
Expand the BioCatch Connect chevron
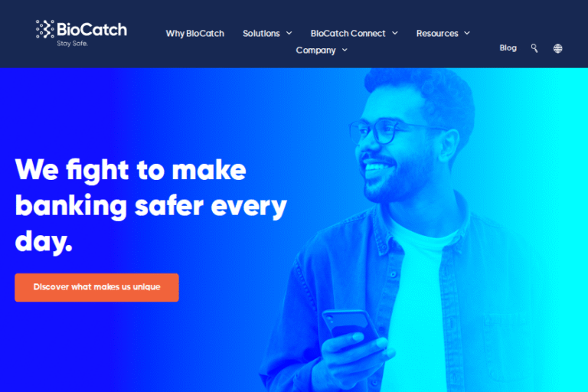coord(395,34)
